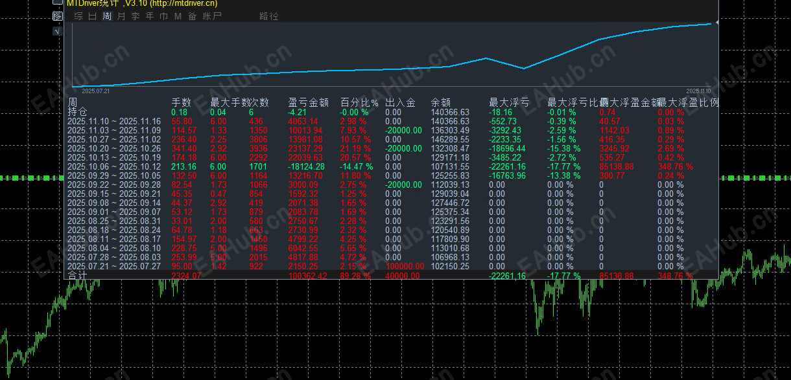Switch to the 综 summary tab
Screen dimensions: 791x380
click(x=78, y=16)
